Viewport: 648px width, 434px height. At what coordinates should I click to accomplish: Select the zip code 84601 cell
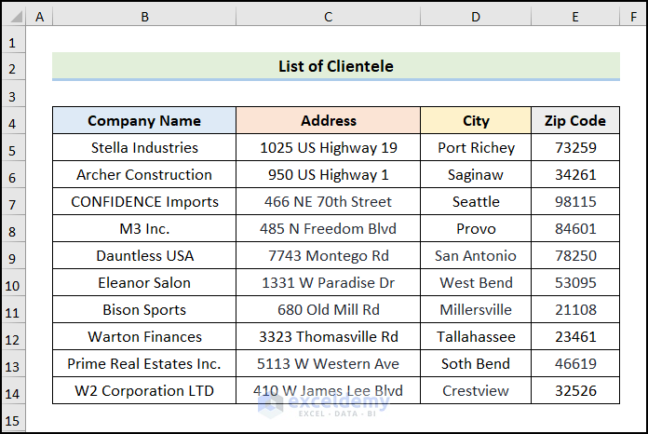(x=575, y=229)
